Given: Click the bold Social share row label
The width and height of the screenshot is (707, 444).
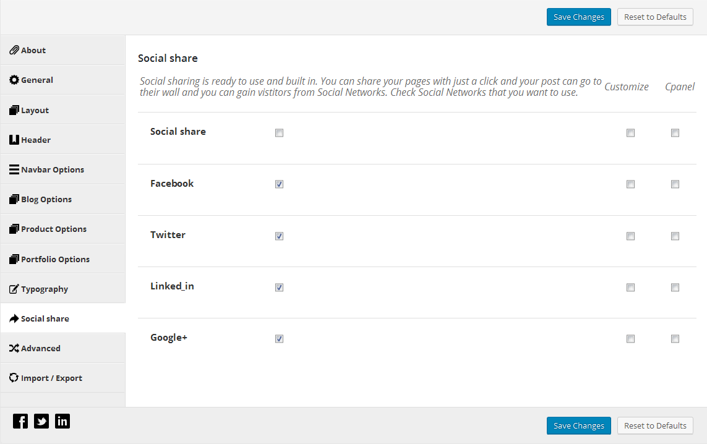Looking at the screenshot, I should (x=178, y=132).
